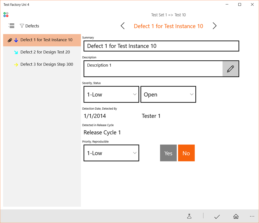The image size is (259, 223).
Task: Click the Defect 1 for Test Instance 10 title
Action: (168, 26)
